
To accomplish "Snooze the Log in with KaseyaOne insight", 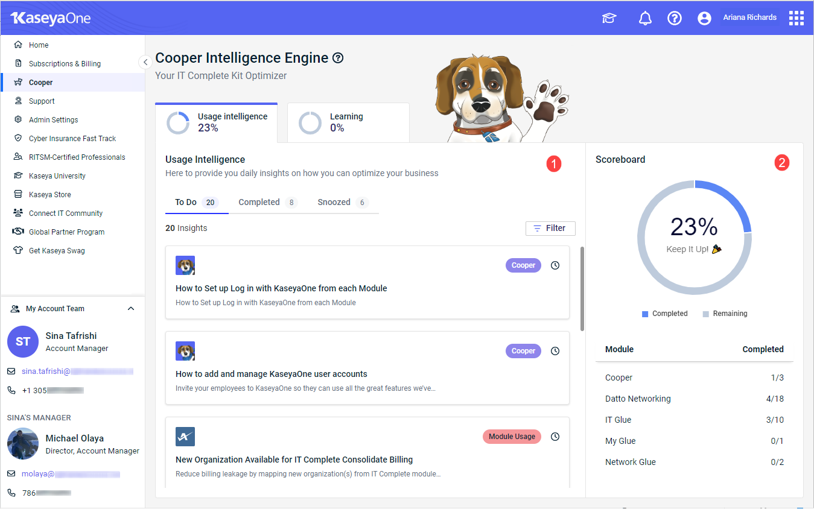I will point(555,265).
